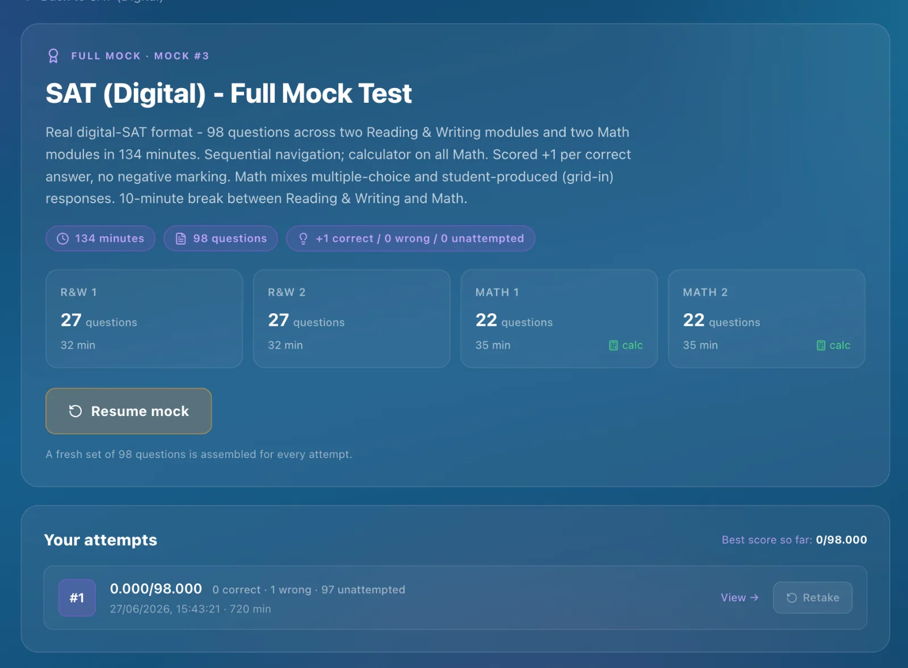Click the fresh set of 98 questions note
Screen dimensions: 908x668
pyautogui.click(x=199, y=454)
